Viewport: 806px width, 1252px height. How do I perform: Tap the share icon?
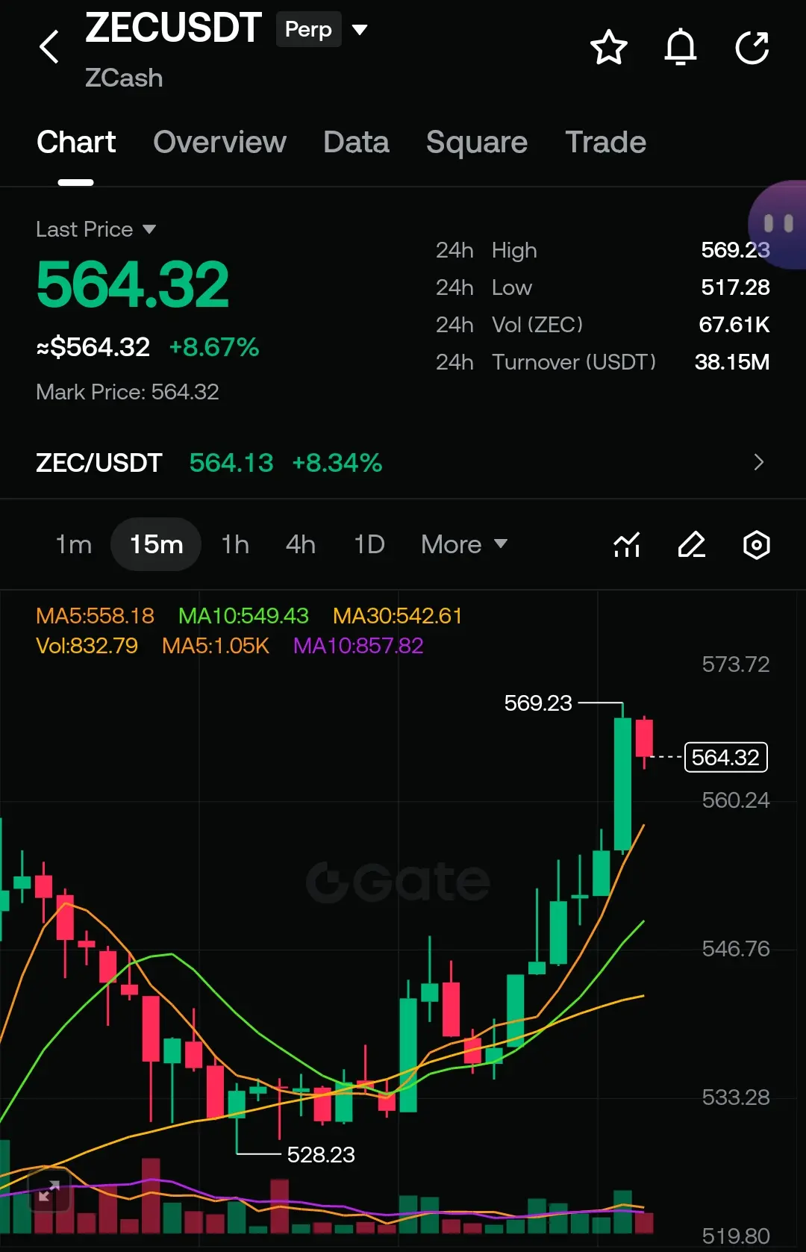point(752,48)
